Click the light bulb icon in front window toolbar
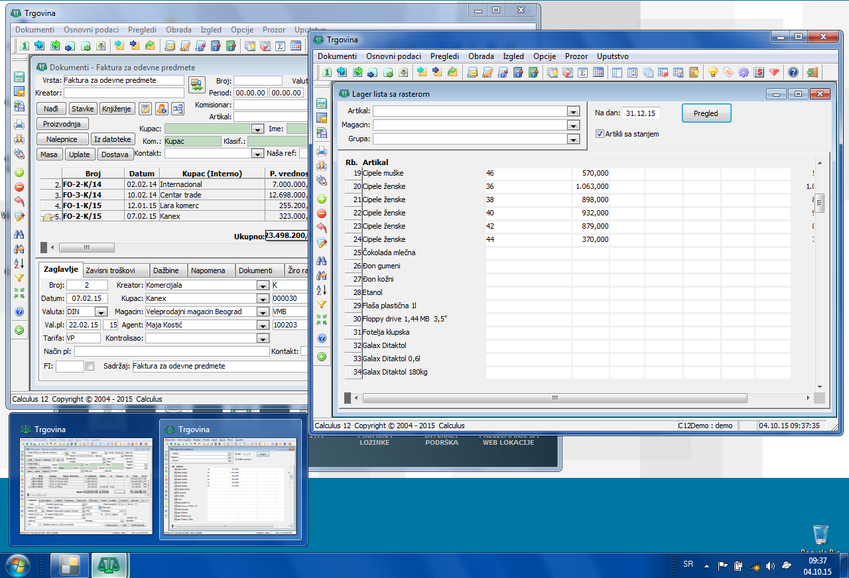This screenshot has height=578, width=849. point(713,73)
